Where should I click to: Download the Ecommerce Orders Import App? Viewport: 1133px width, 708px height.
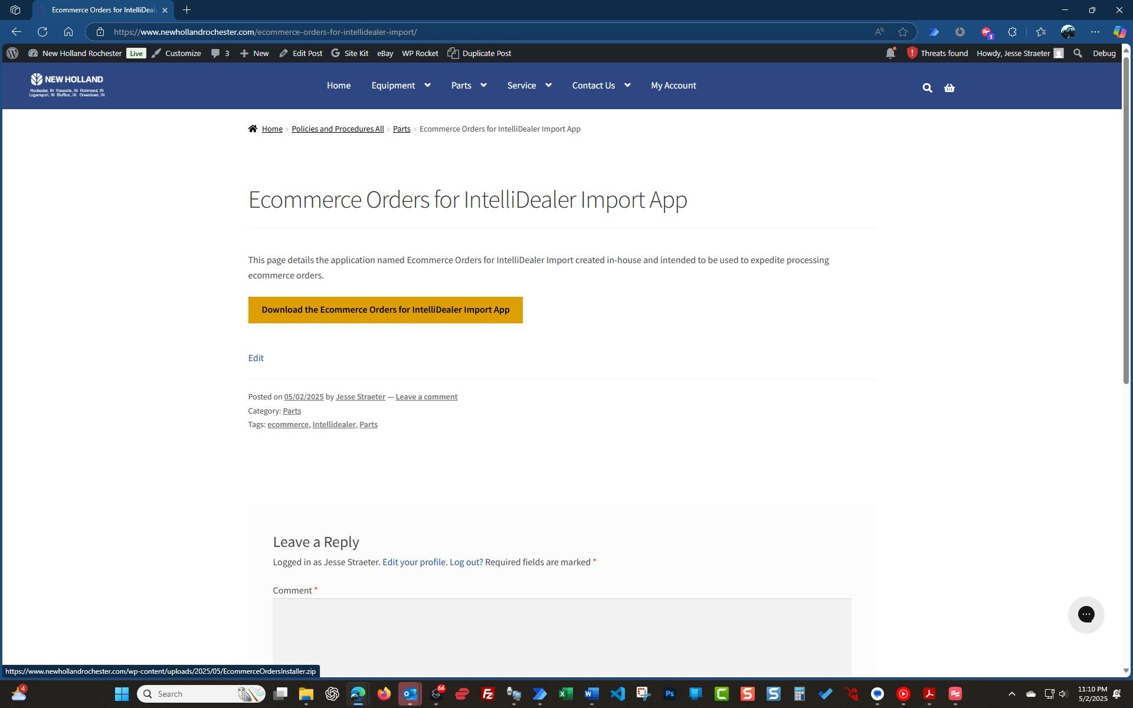coord(385,310)
